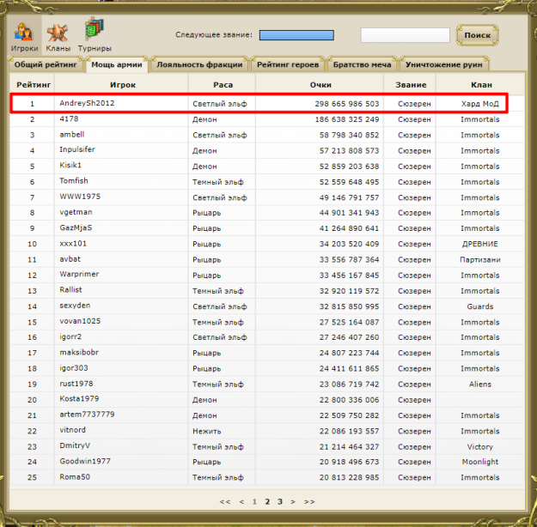This screenshot has height=527, width=537.
Task: Select player Goodwin1977
Action: [85, 461]
